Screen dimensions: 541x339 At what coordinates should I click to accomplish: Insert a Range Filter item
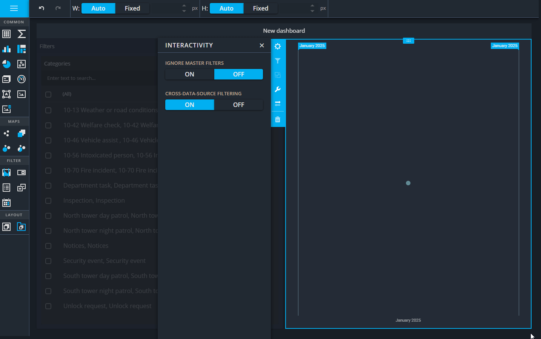pyautogui.click(x=6, y=173)
